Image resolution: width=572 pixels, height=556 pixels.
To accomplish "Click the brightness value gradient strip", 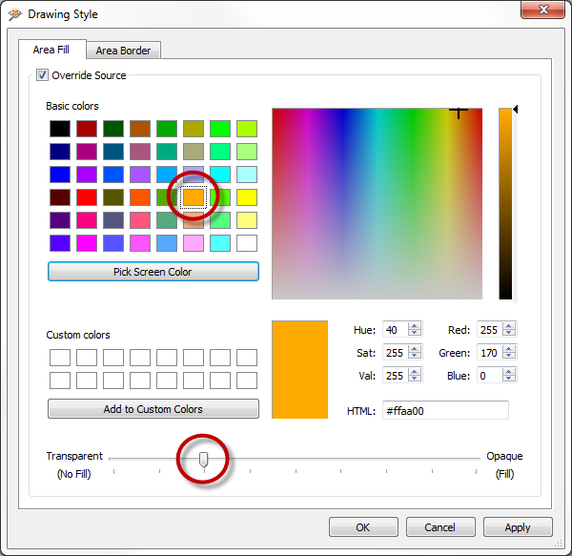I will [505, 203].
